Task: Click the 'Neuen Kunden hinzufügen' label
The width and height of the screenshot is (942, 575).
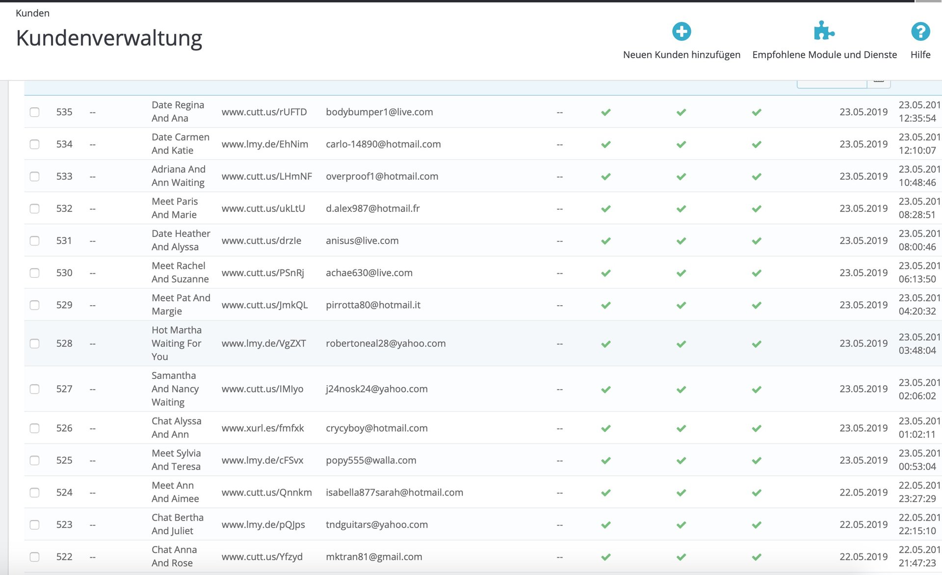Action: coord(681,54)
